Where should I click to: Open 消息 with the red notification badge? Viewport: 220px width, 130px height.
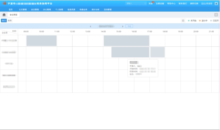(x=151, y=4)
